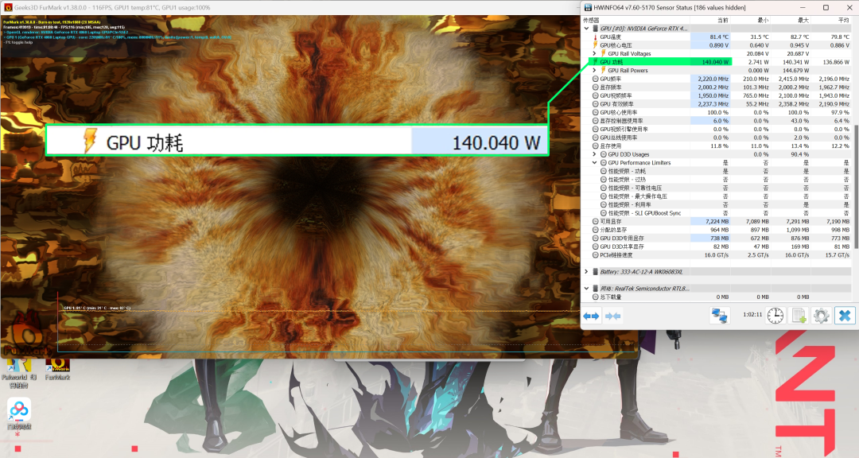Click the HWiNFO64 title bar app icon
This screenshot has height=458, width=859.
click(588, 8)
